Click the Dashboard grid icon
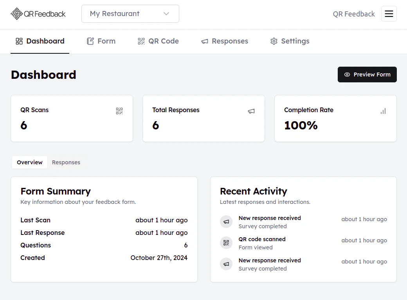407x300 pixels. (19, 41)
